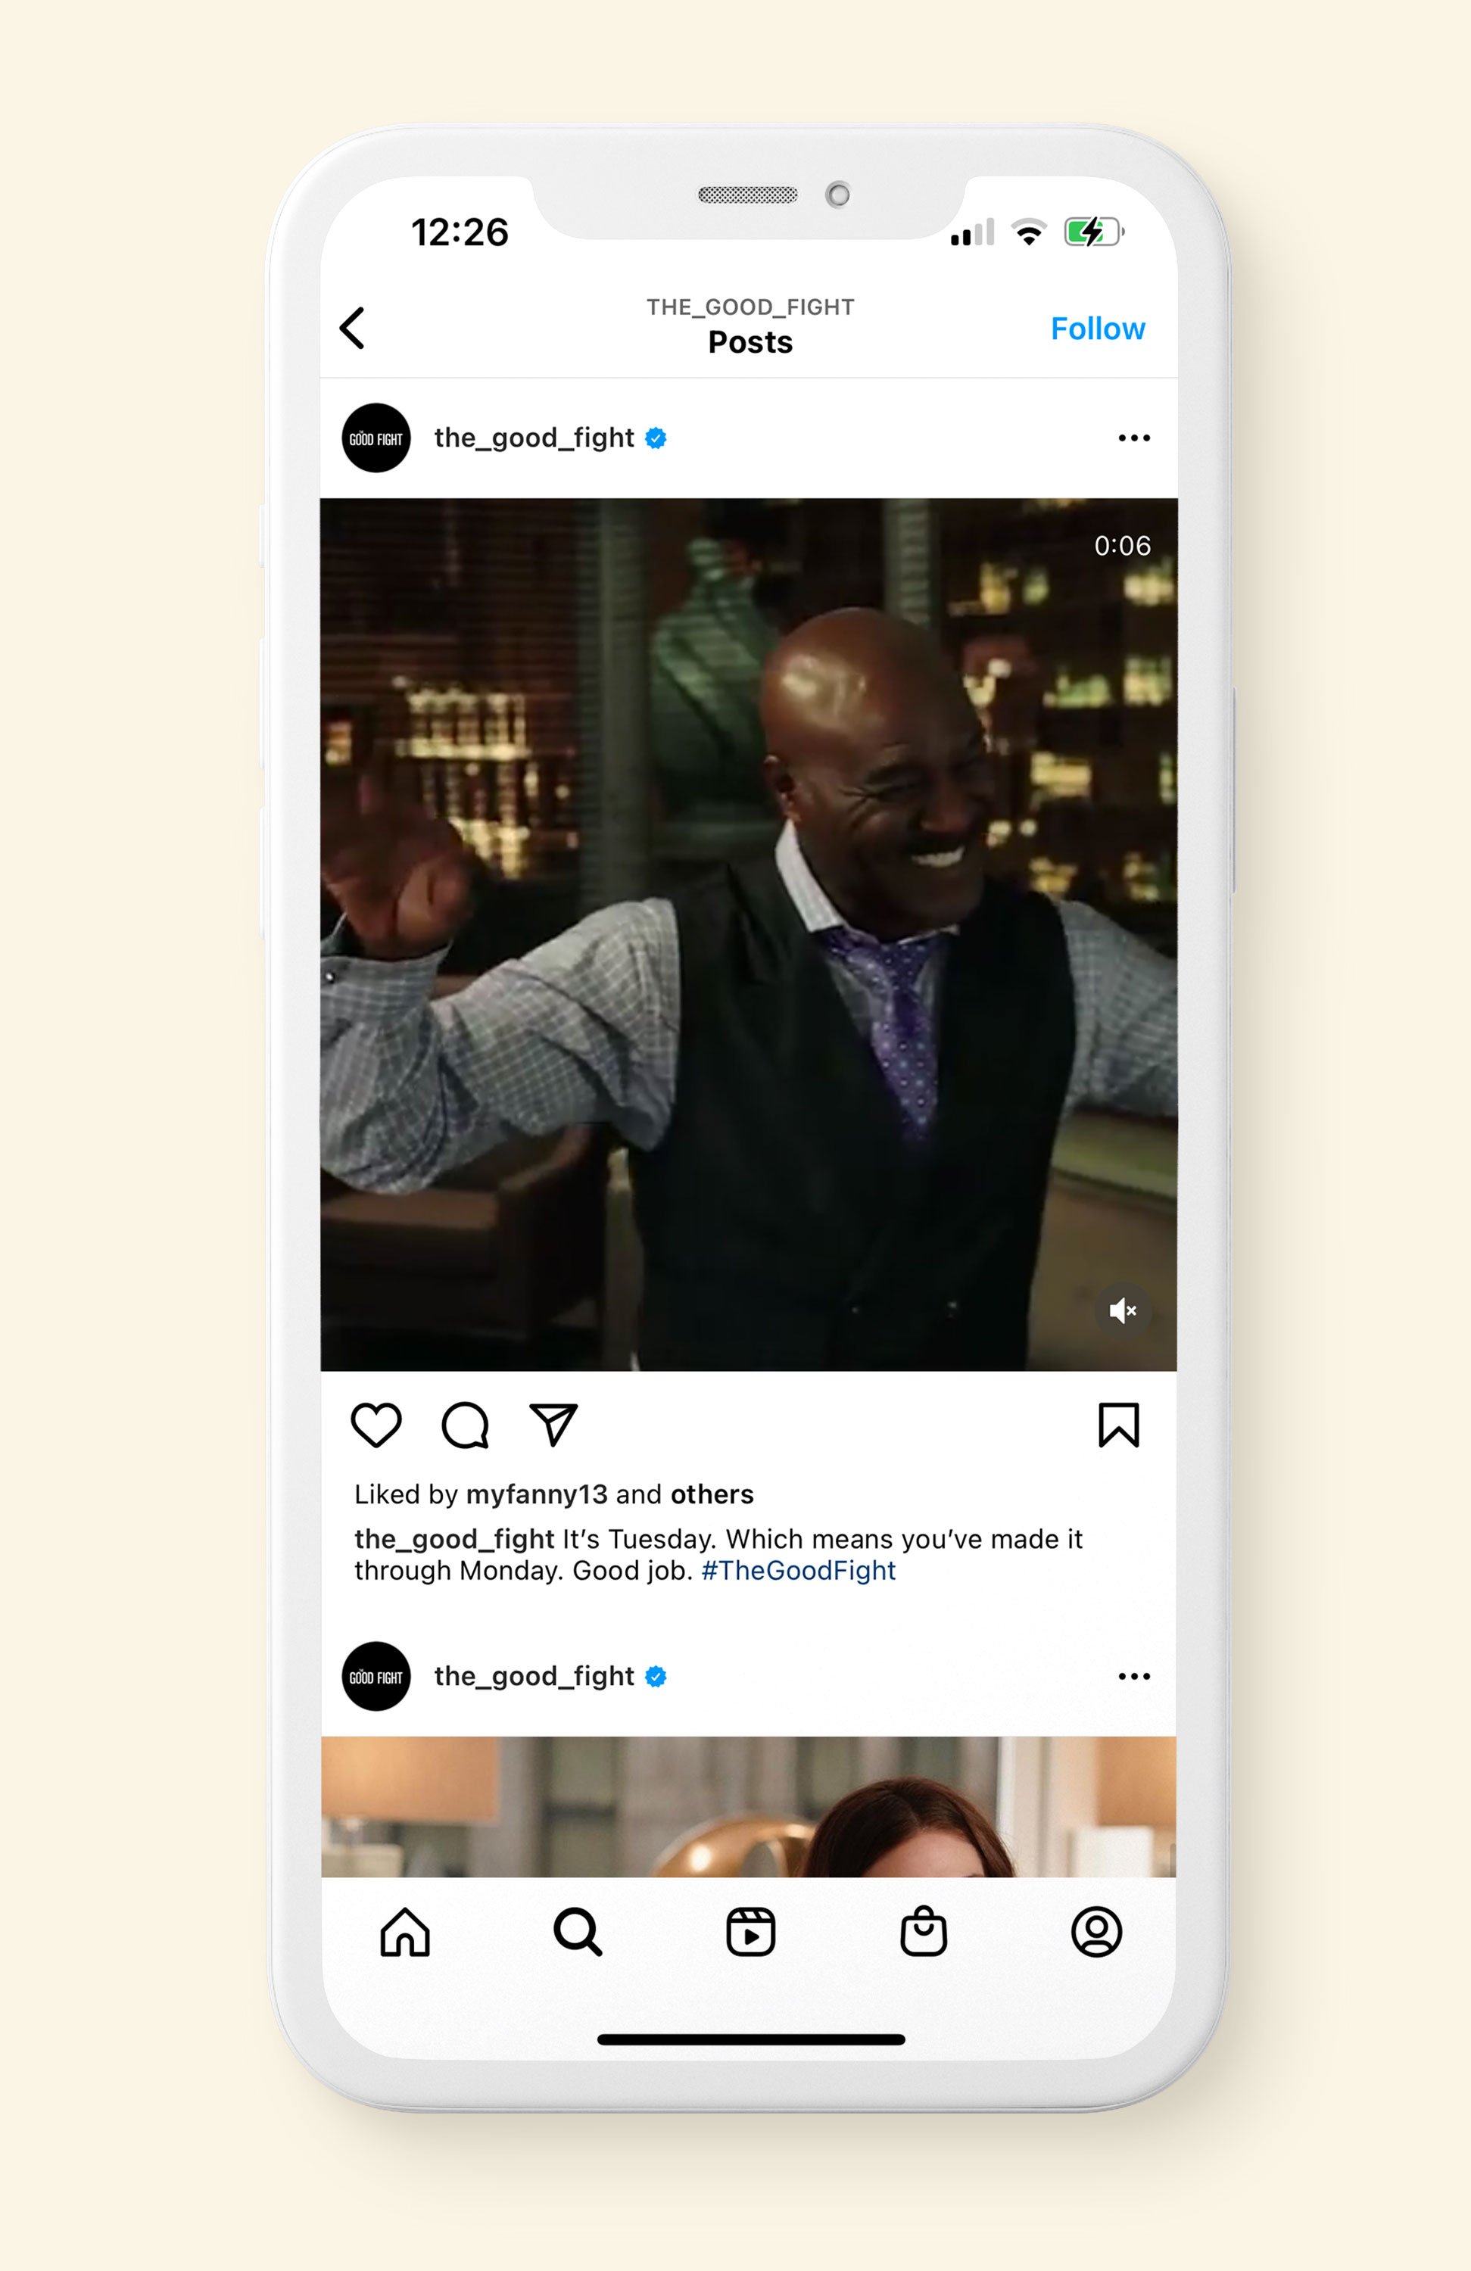This screenshot has width=1471, height=2271.
Task: Open the Search tab in bottom bar
Action: pyautogui.click(x=578, y=1933)
